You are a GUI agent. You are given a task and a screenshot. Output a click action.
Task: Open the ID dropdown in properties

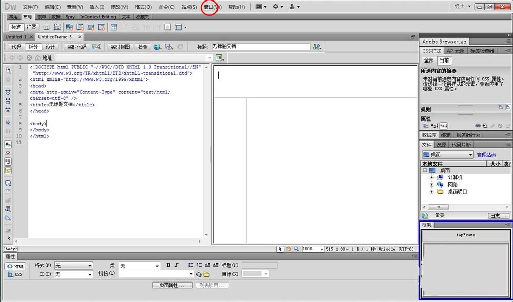pyautogui.click(x=73, y=274)
